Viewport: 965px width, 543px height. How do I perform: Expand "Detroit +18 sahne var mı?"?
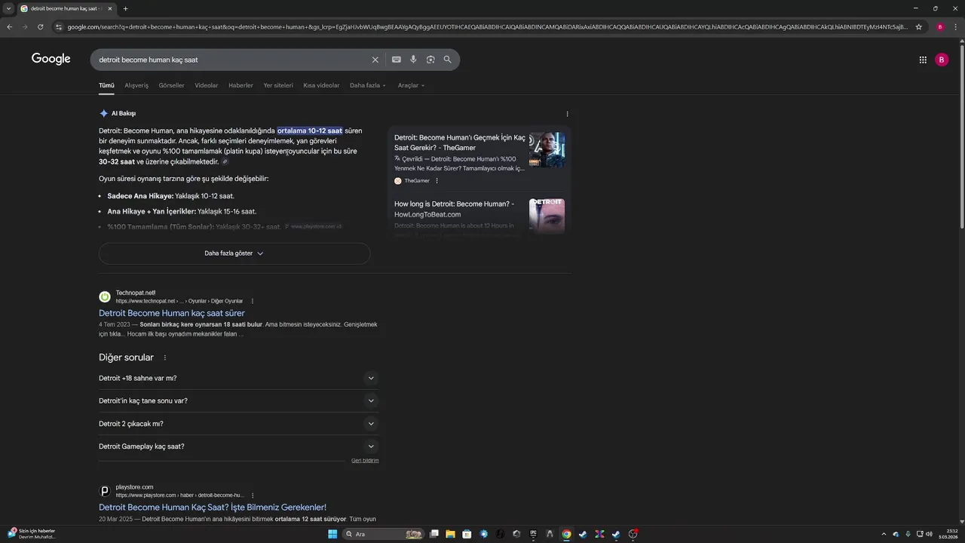pyautogui.click(x=238, y=378)
